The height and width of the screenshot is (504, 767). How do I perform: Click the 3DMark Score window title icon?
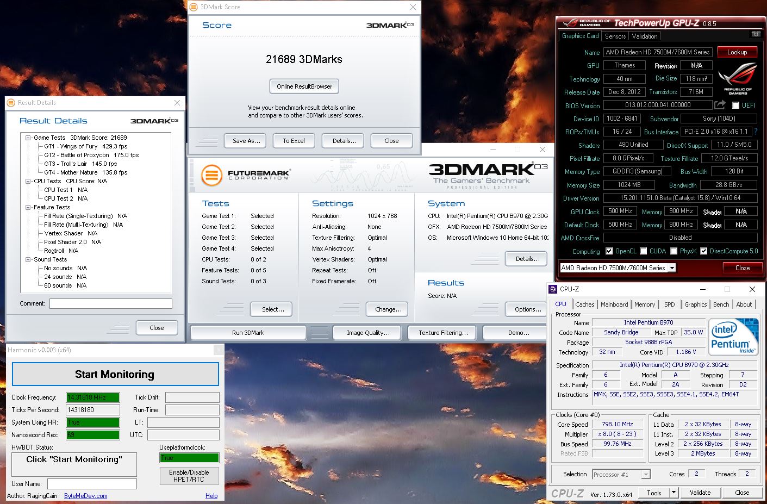194,7
